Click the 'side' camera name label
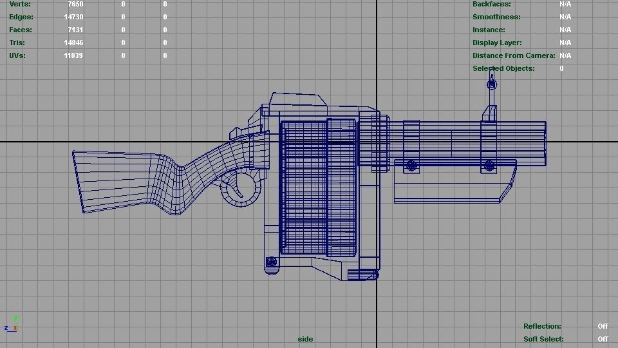The image size is (618, 348). pyautogui.click(x=305, y=339)
